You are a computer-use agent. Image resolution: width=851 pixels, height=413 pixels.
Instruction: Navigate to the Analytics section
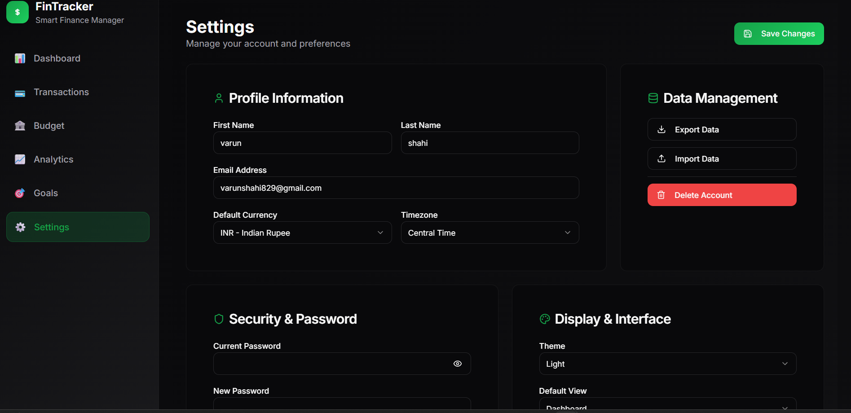click(x=53, y=159)
